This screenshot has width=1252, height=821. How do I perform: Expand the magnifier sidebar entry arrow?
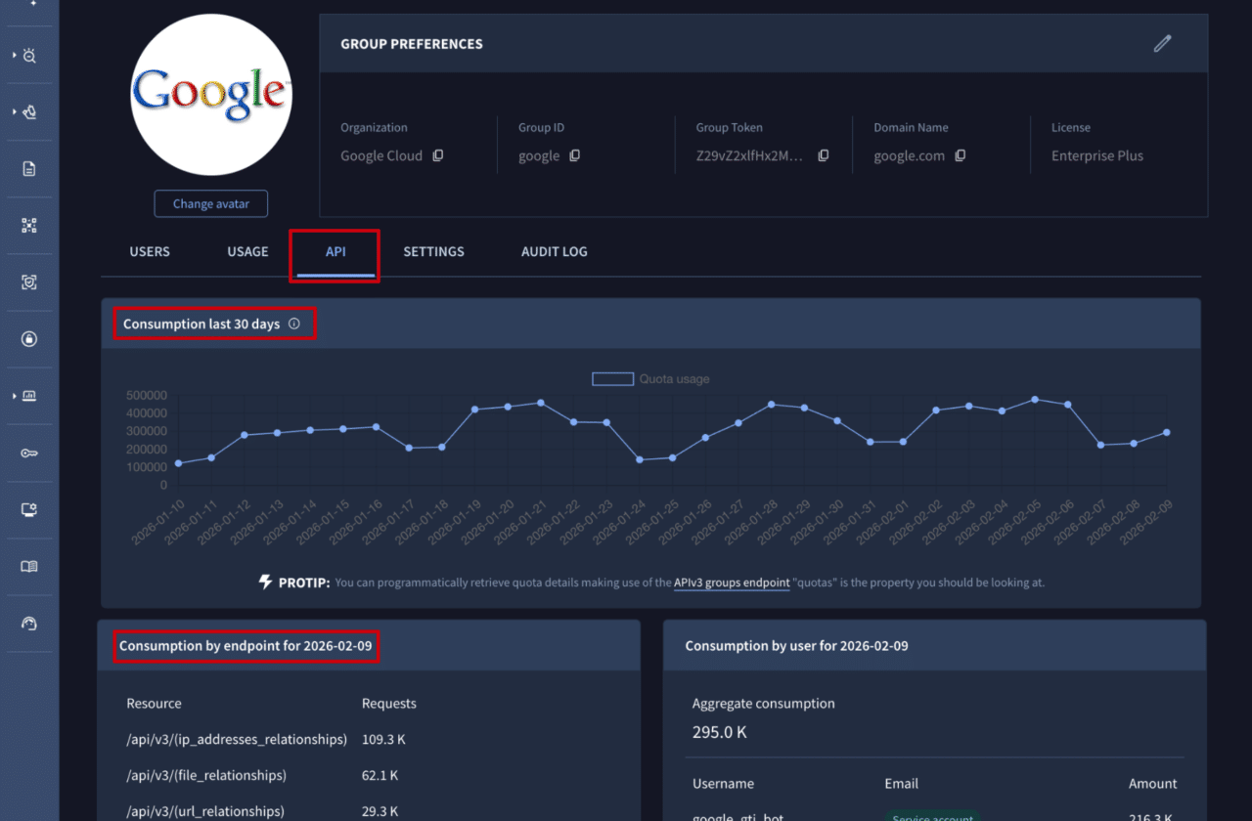[x=14, y=56]
